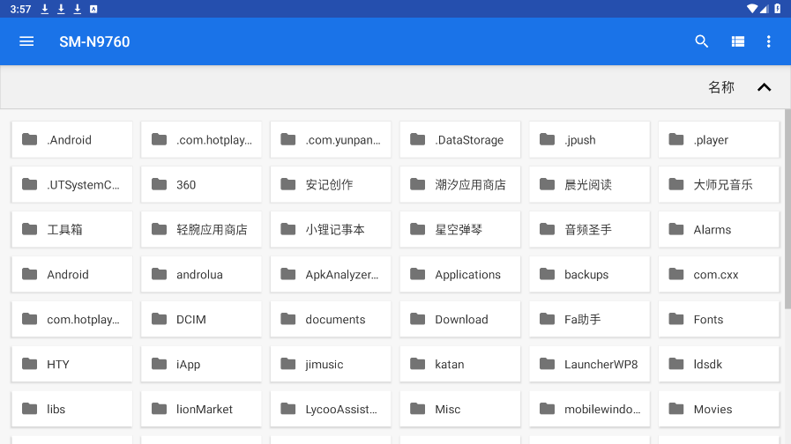This screenshot has width=791, height=444.
Task: Open the hamburger navigation menu
Action: click(26, 41)
